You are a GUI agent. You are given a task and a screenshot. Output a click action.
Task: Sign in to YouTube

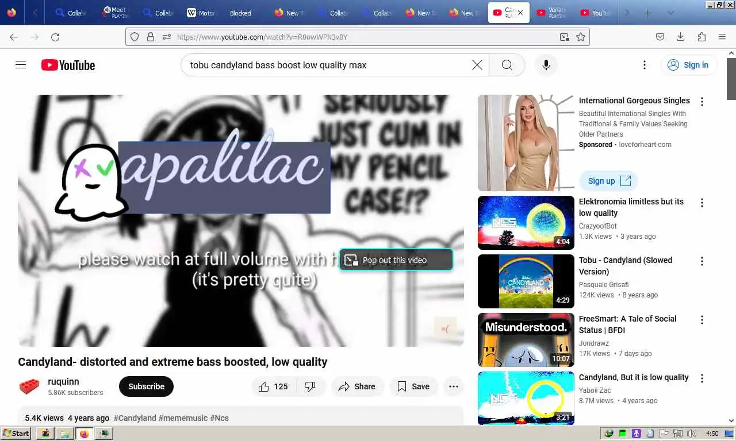(688, 65)
